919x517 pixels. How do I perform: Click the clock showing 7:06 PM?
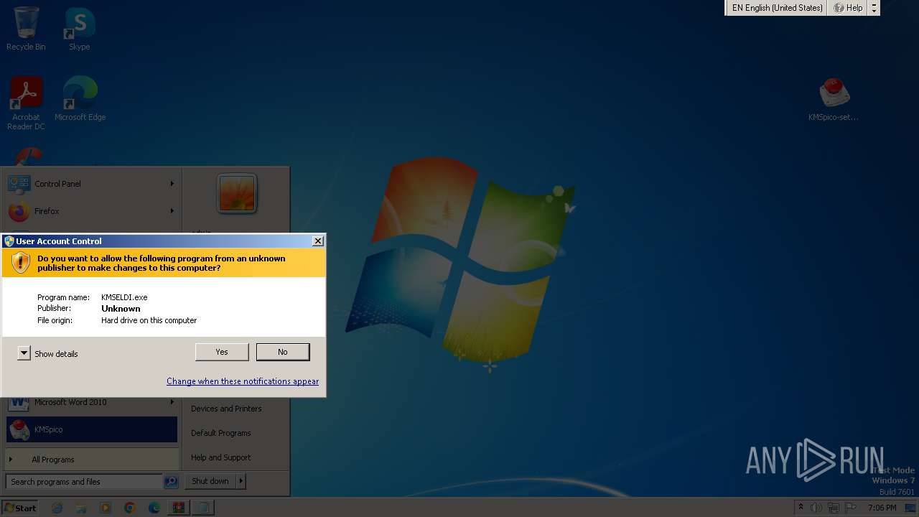pyautogui.click(x=882, y=508)
